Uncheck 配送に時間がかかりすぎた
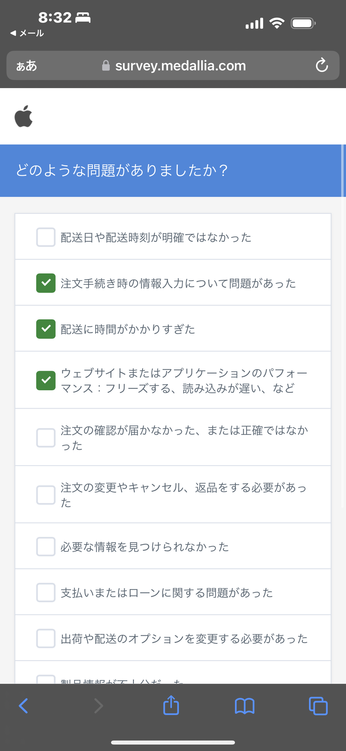 (46, 329)
